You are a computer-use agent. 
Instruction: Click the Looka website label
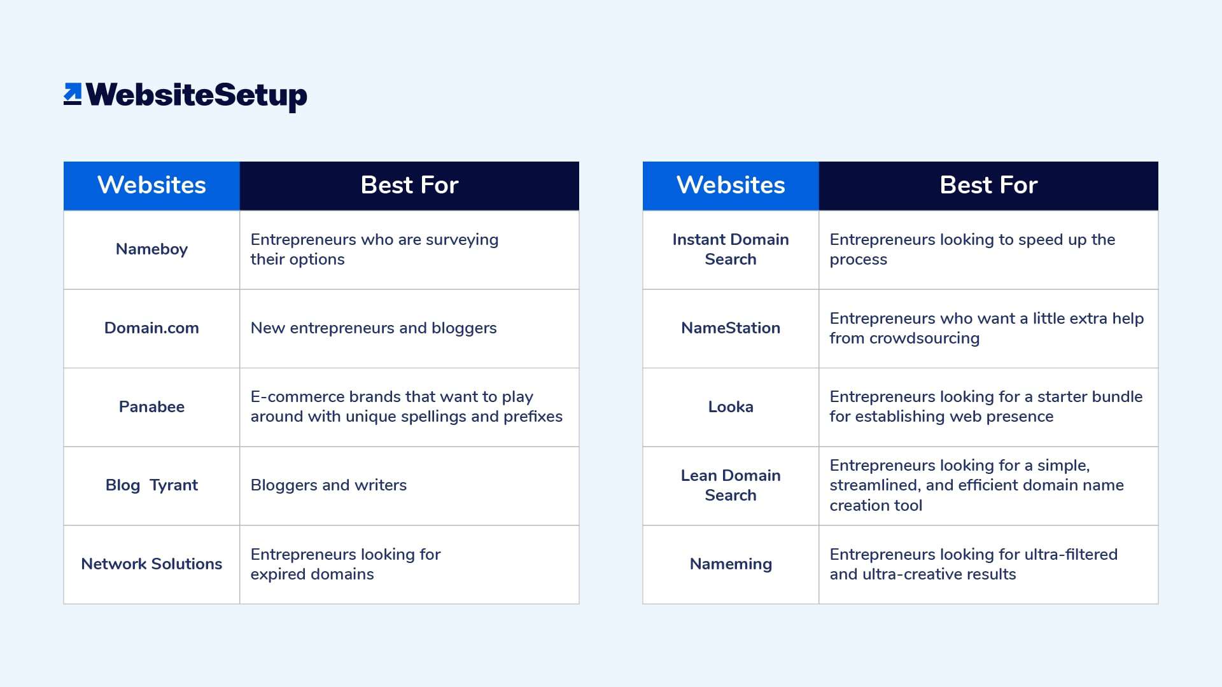pyautogui.click(x=729, y=405)
